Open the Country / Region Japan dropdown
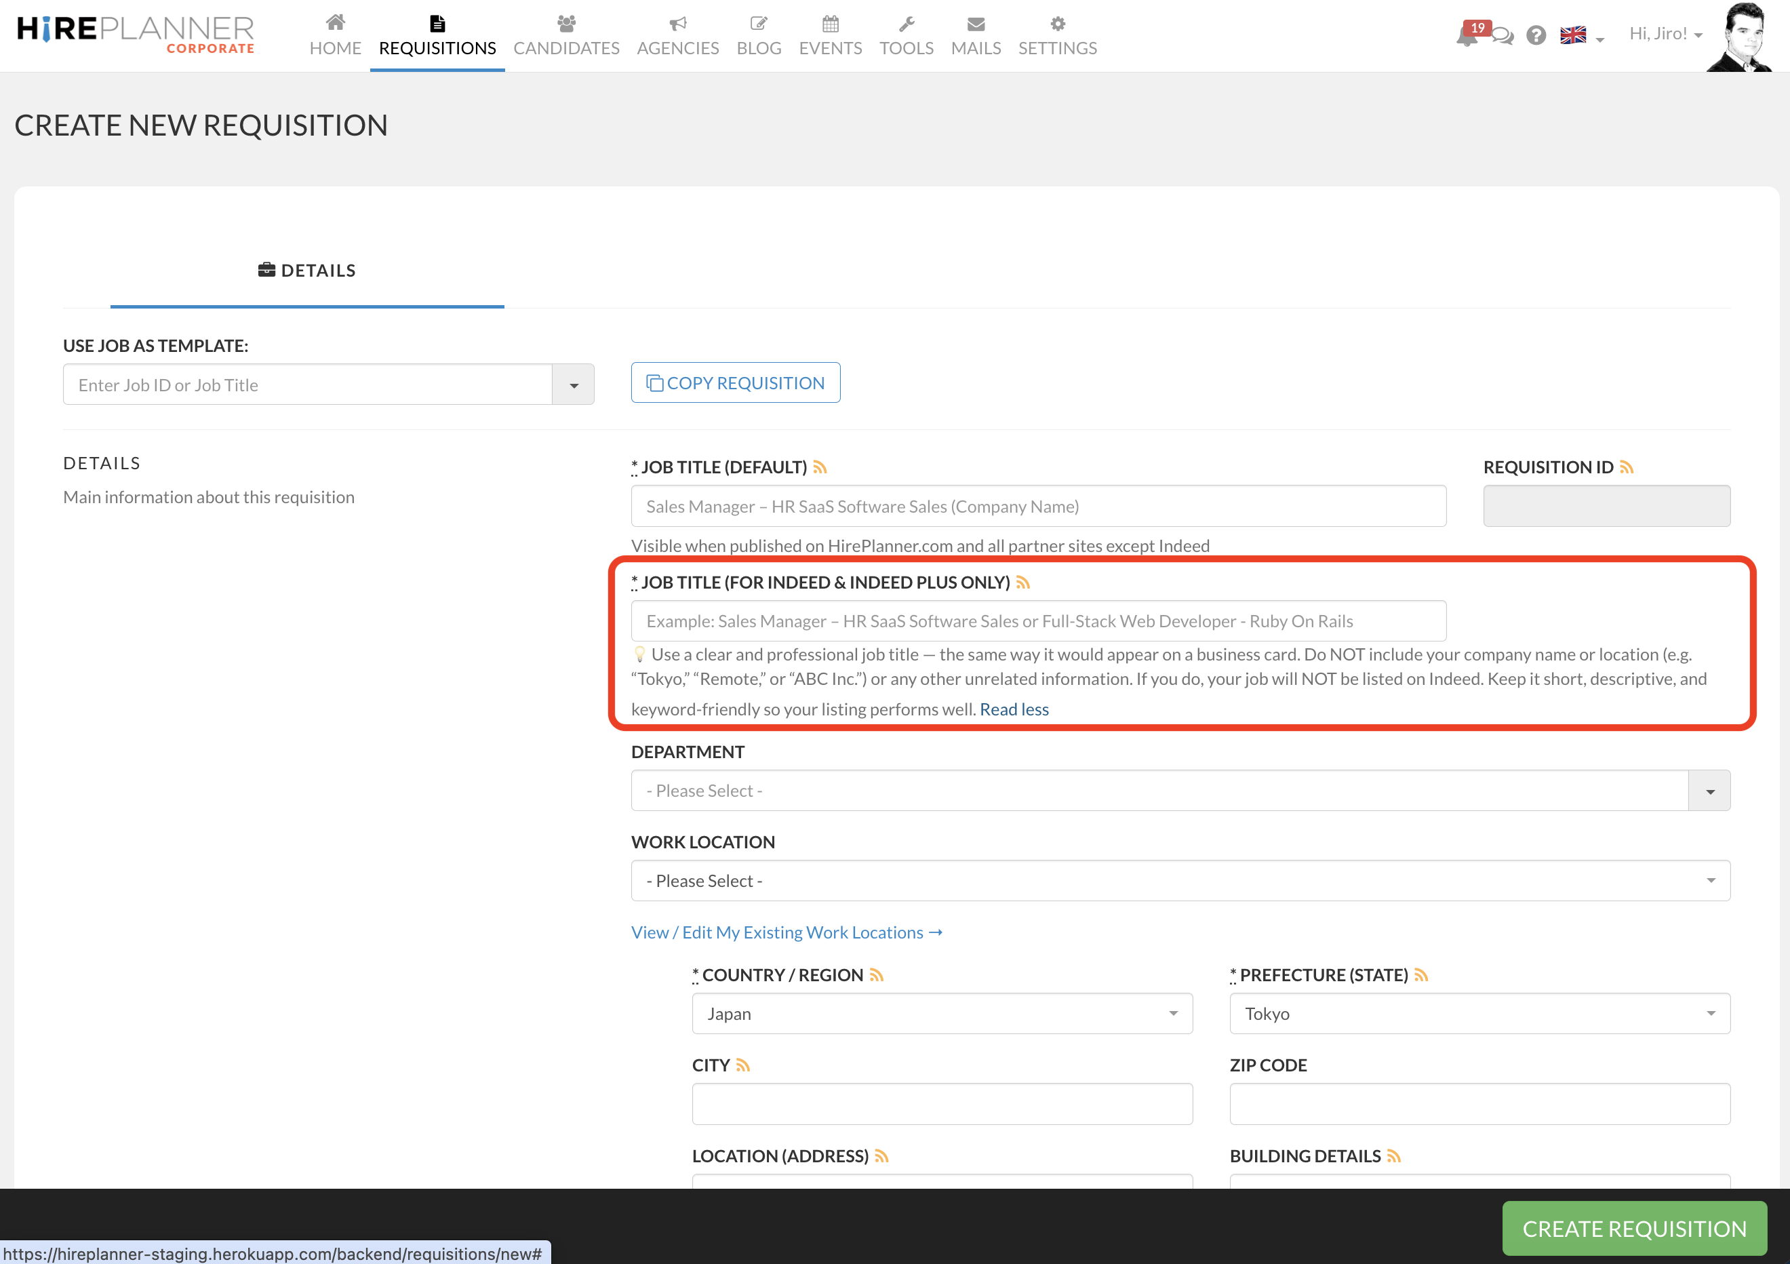This screenshot has height=1264, width=1790. (942, 1013)
